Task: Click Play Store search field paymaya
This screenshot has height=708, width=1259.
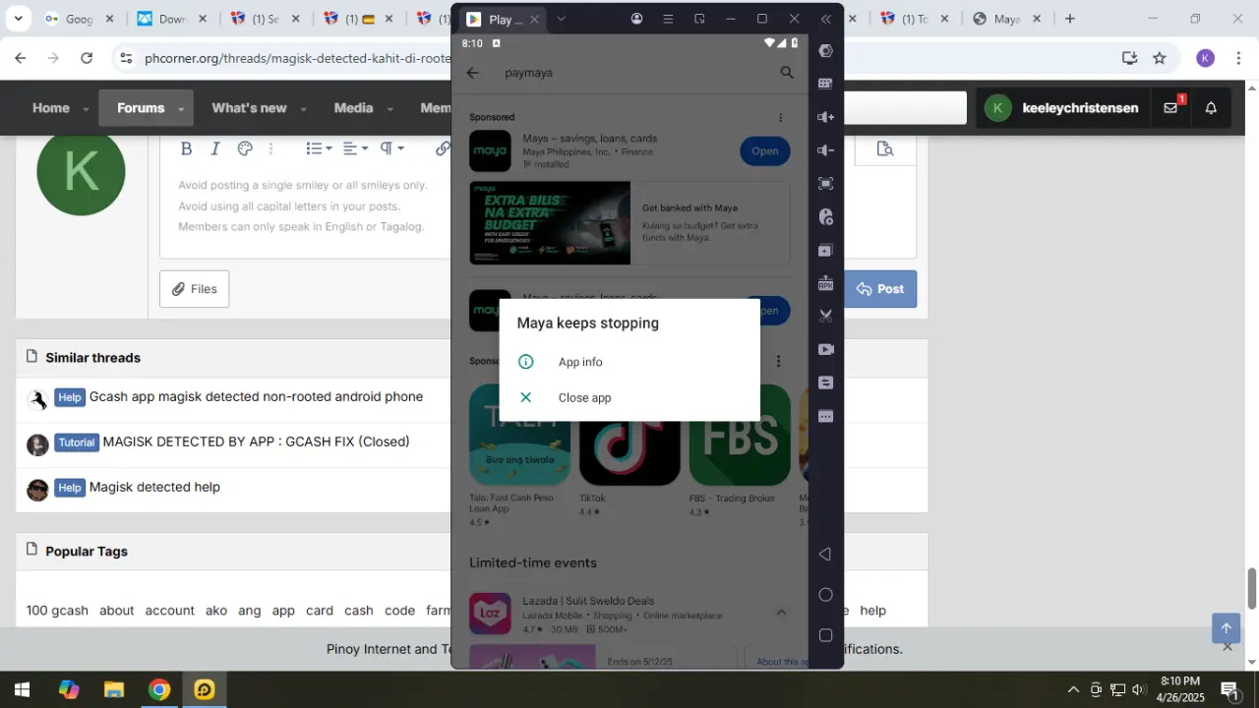Action: [x=629, y=73]
